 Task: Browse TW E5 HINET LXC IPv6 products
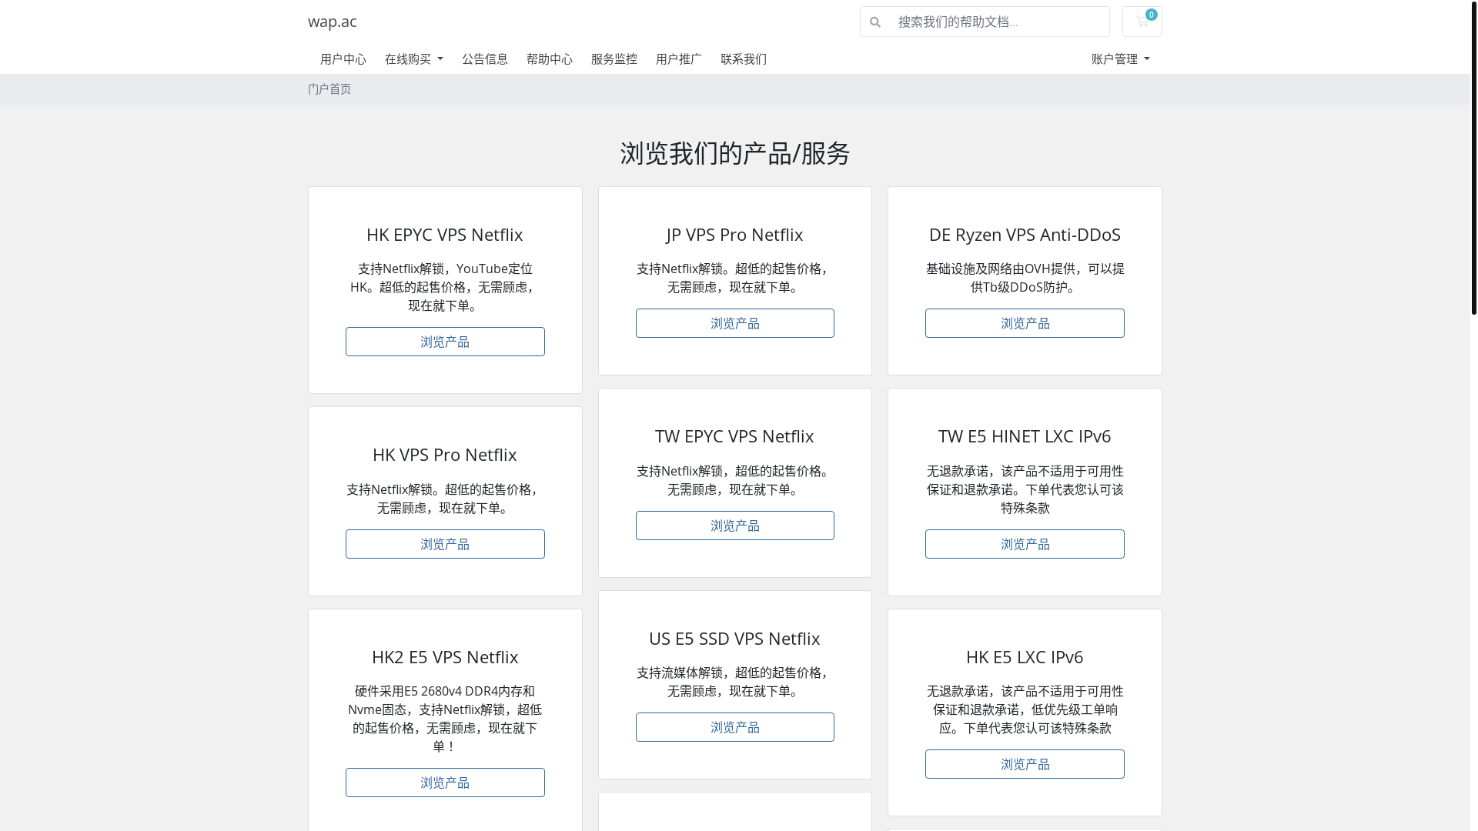[1025, 544]
